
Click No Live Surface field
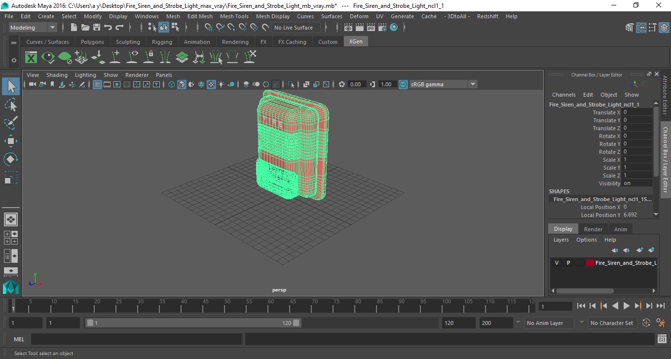pos(297,28)
